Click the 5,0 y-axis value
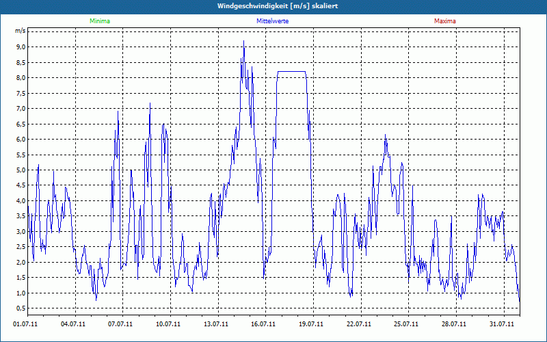The image size is (547, 342). (x=21, y=170)
